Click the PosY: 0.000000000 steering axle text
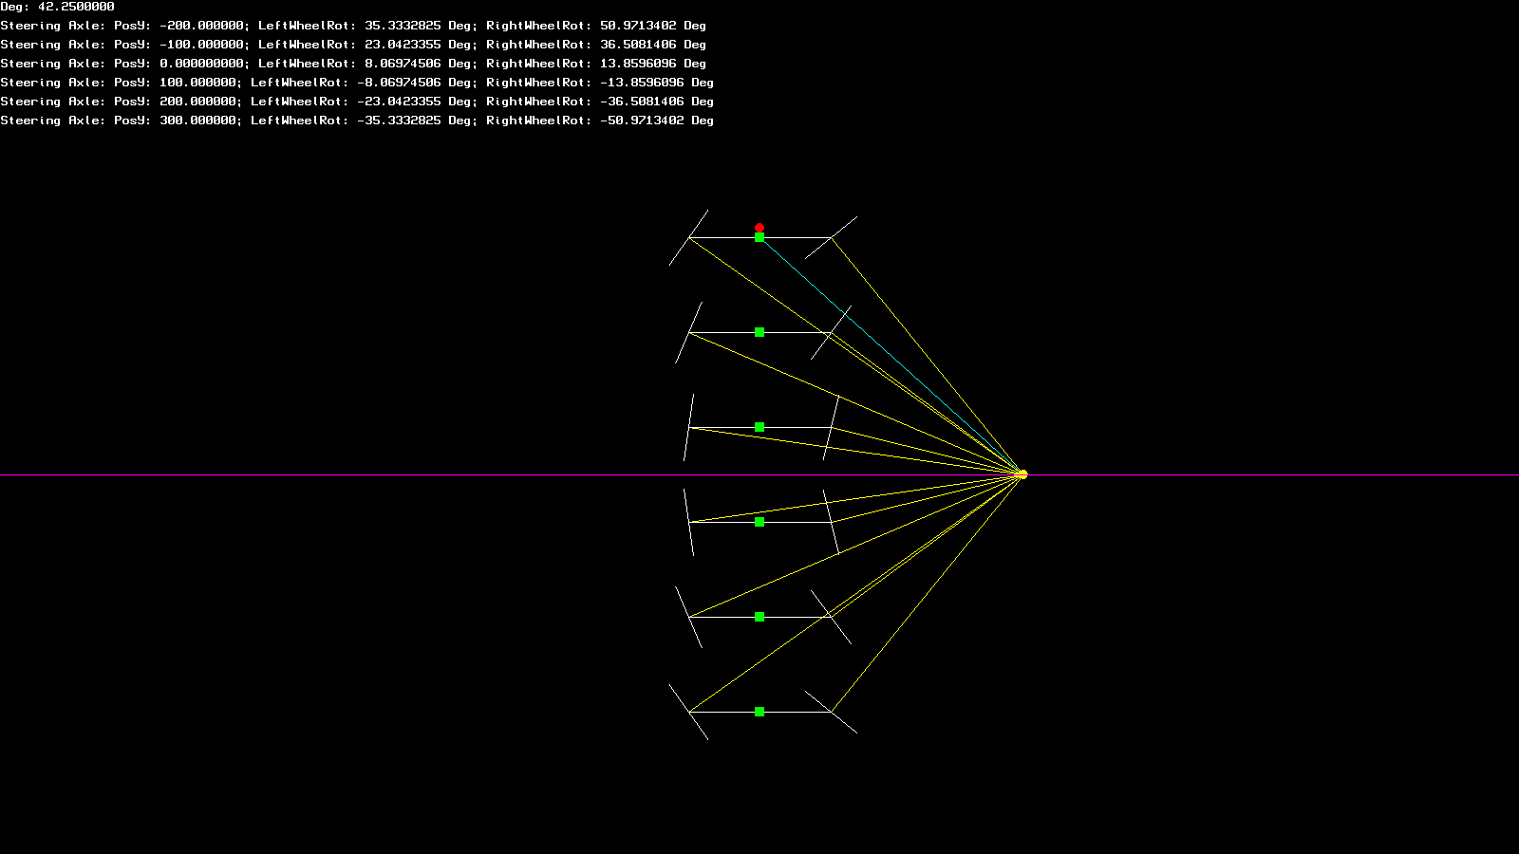 tap(353, 64)
